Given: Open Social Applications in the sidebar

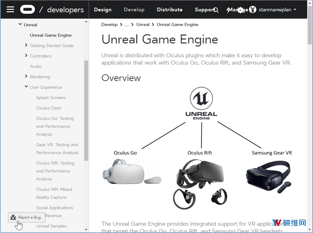Looking at the screenshot, I should tap(55, 208).
